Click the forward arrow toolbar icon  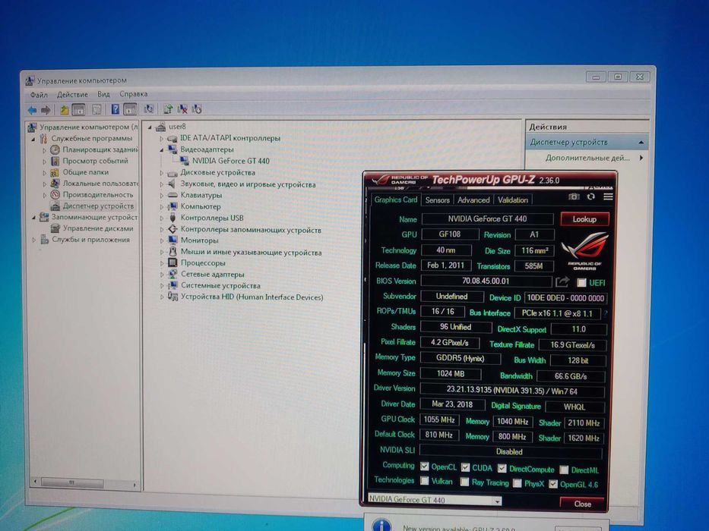46,110
